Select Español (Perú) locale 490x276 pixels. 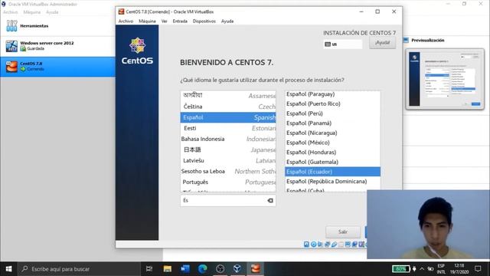(332, 113)
